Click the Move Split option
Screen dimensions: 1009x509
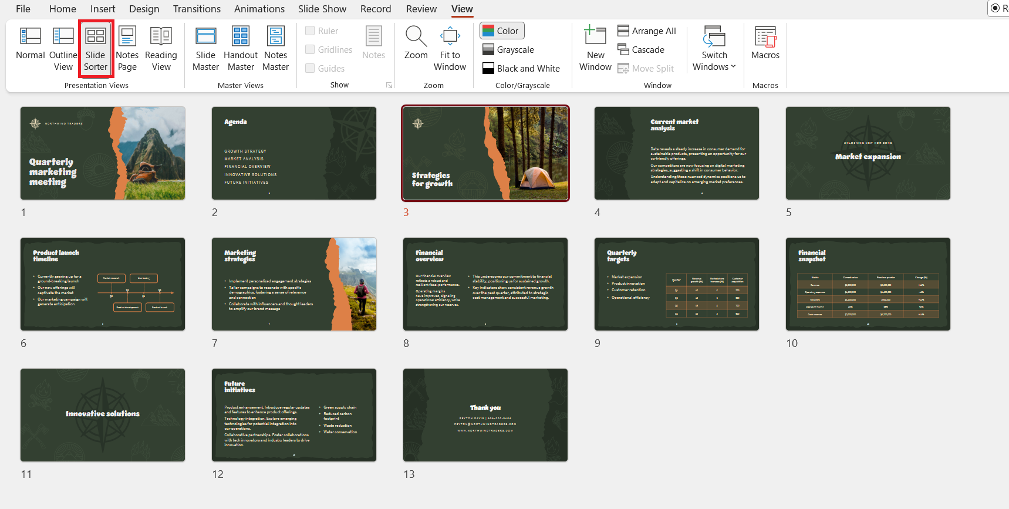coord(646,69)
